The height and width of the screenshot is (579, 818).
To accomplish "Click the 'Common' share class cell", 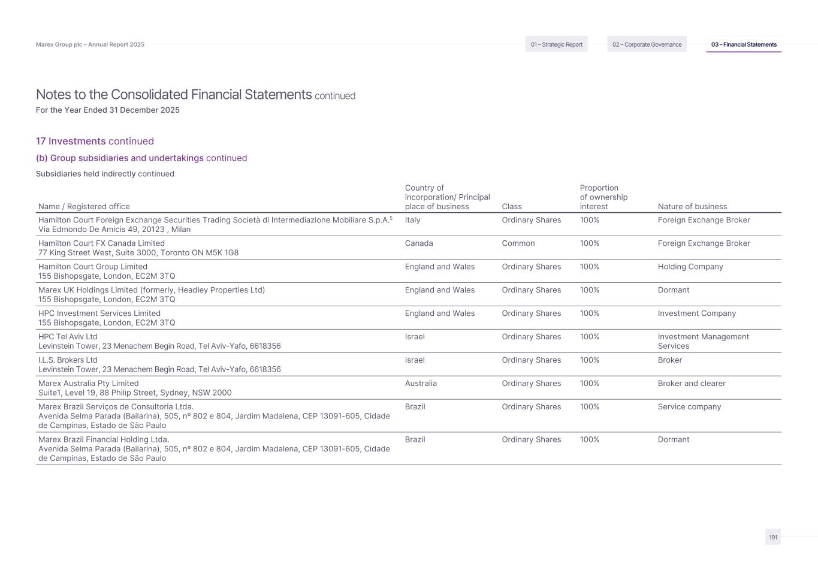I will [x=518, y=243].
